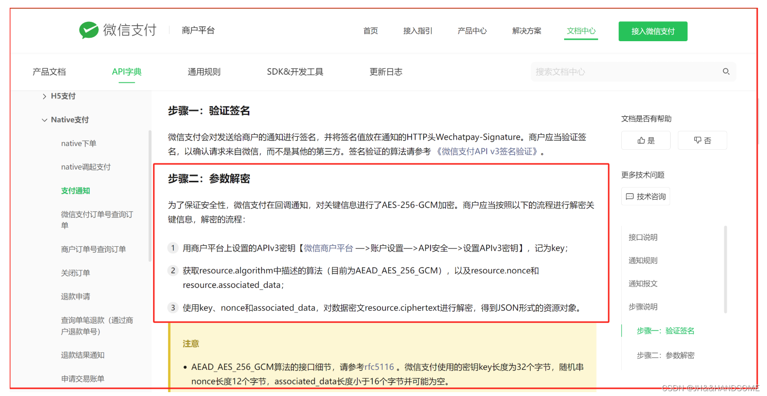Open the 解决方案 nav item
767x396 pixels.
click(527, 31)
